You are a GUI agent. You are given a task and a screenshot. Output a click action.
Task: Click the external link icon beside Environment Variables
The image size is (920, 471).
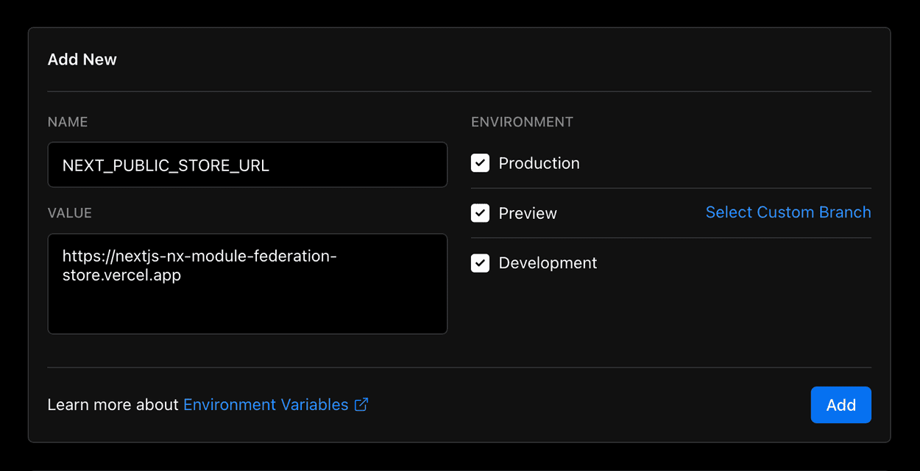point(361,404)
